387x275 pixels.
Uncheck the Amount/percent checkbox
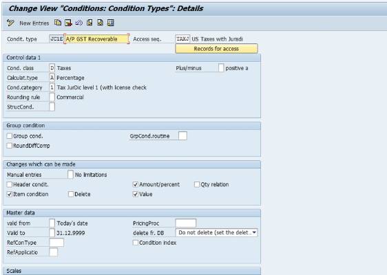point(135,184)
